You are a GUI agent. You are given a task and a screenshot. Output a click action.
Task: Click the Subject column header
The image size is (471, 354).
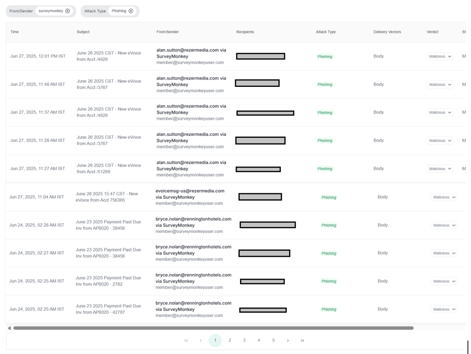tap(83, 32)
